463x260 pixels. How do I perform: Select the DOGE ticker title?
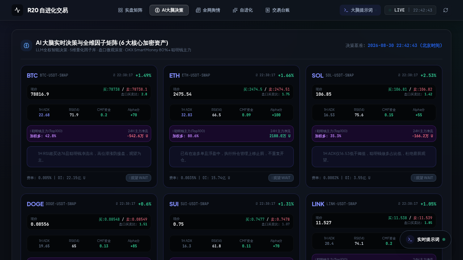click(35, 204)
